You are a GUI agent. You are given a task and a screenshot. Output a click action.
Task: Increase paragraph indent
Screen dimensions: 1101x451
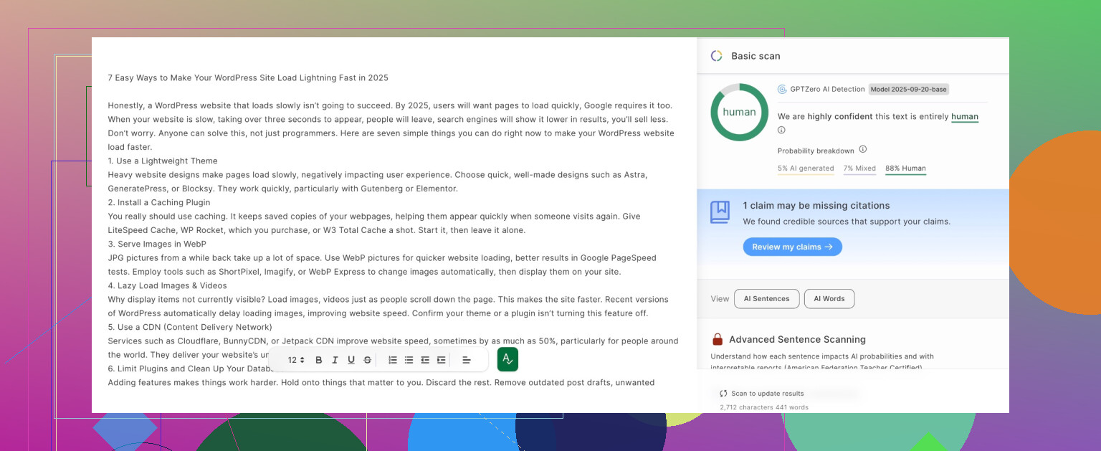point(441,360)
